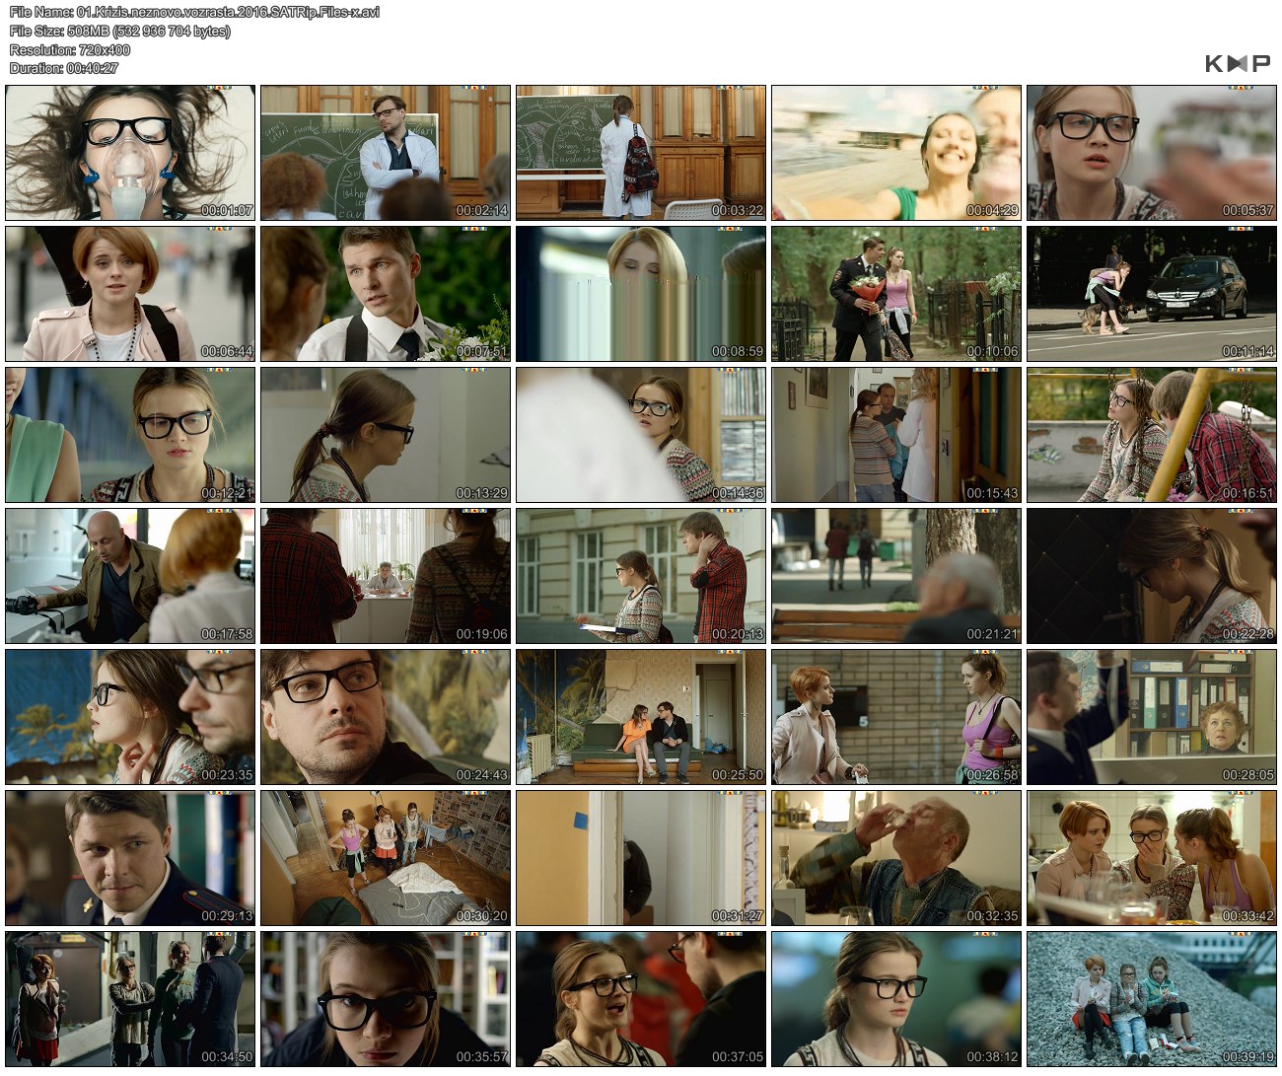Select the couple on sofa thumbnail at 00:25:50

[641, 717]
